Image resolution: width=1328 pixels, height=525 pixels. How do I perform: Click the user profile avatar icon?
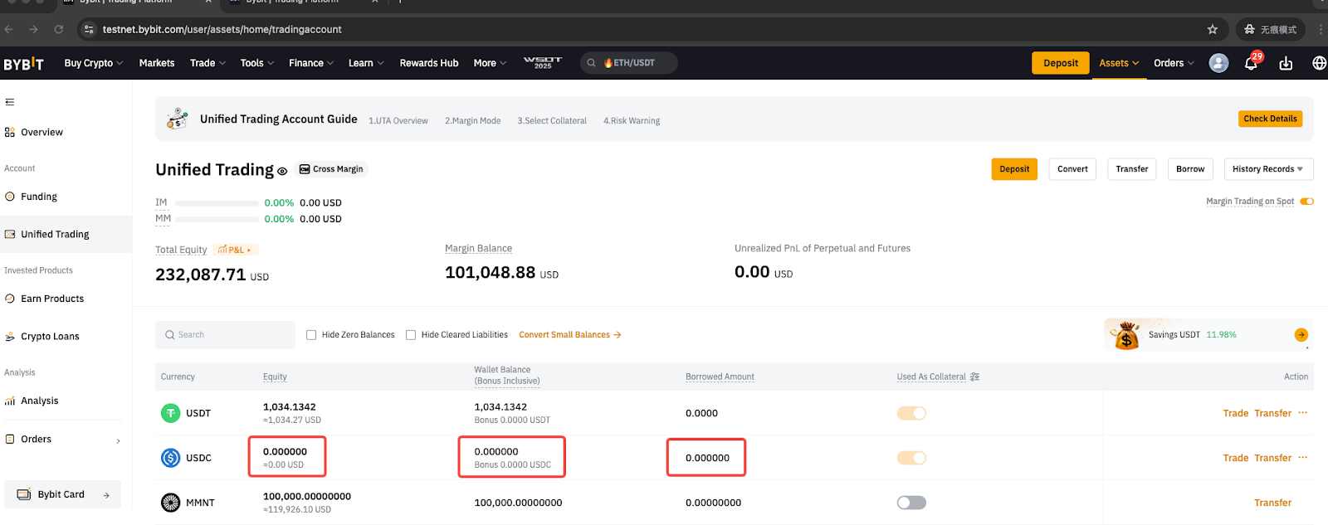pos(1218,63)
